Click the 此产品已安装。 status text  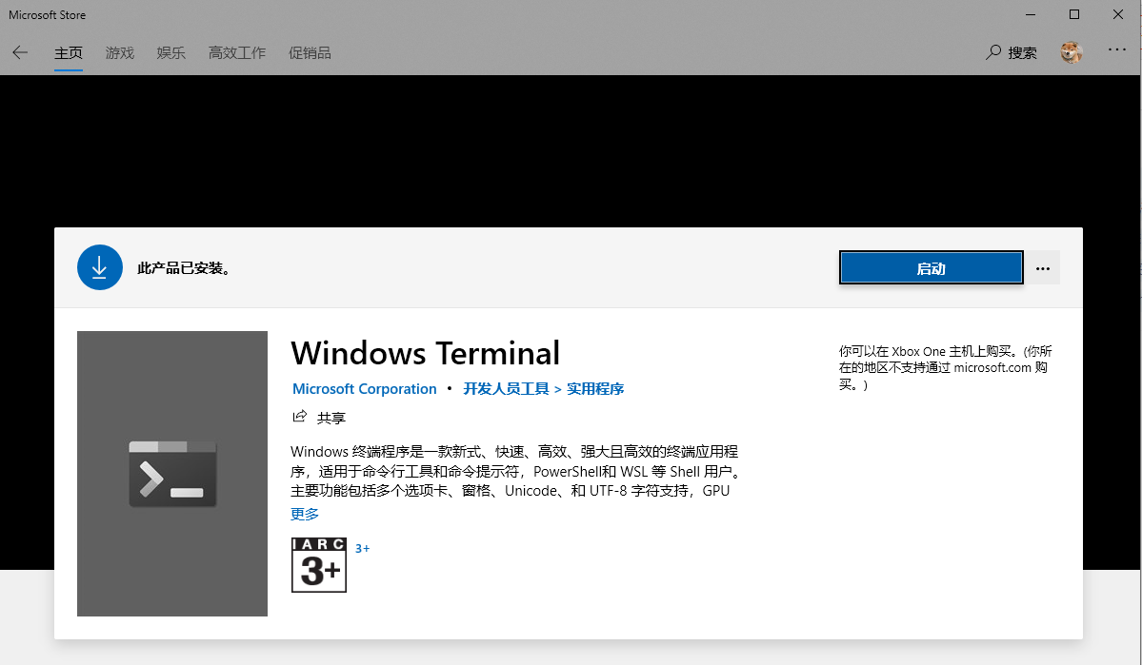point(184,268)
